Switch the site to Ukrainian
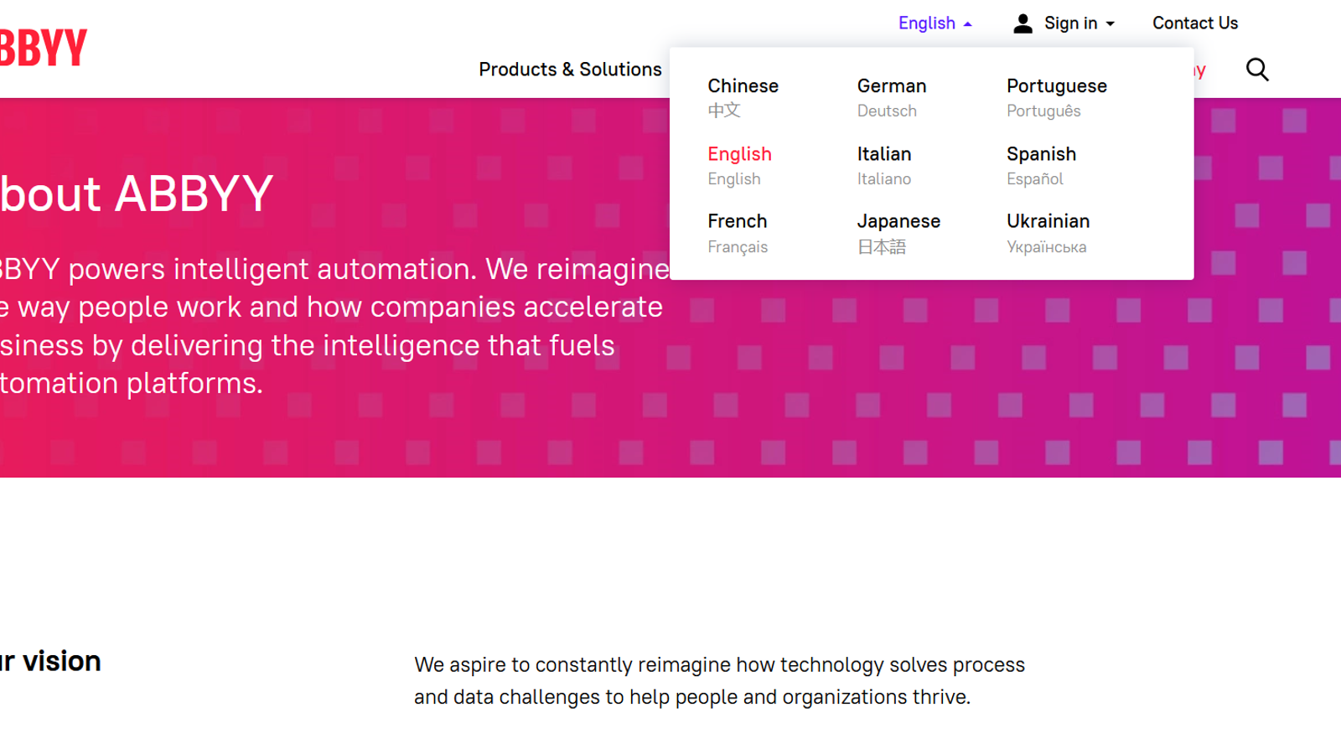Viewport: 1341px width, 754px height. point(1048,233)
